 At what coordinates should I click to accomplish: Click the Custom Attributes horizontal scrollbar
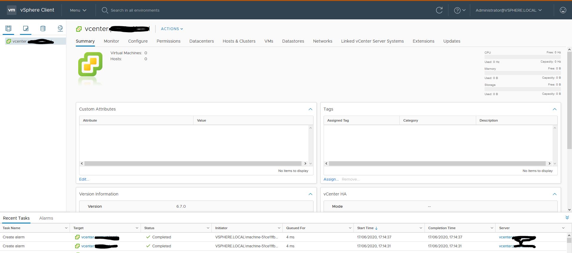(193, 163)
